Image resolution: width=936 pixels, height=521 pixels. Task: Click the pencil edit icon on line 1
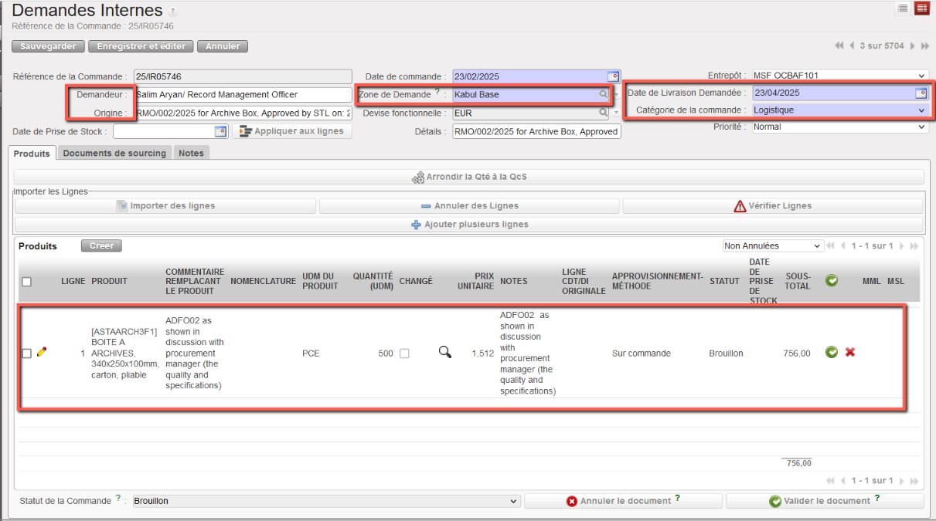click(42, 353)
